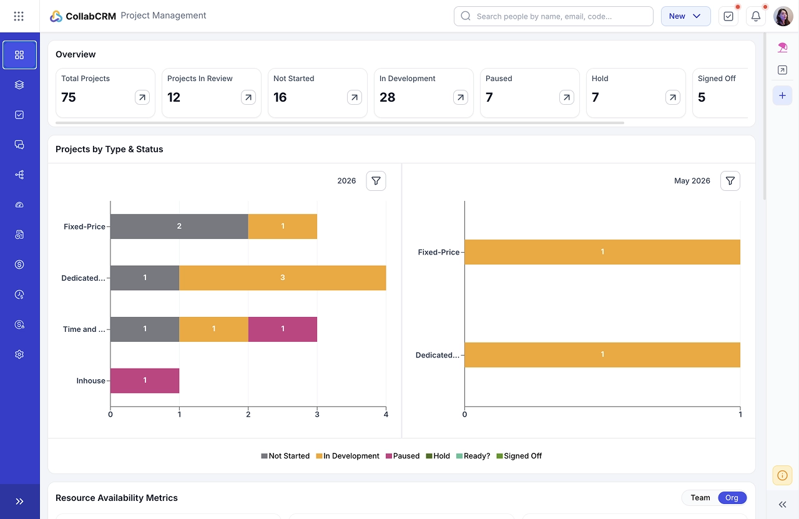Open the settings gear in the sidebar
Image resolution: width=799 pixels, height=519 pixels.
pyautogui.click(x=19, y=354)
